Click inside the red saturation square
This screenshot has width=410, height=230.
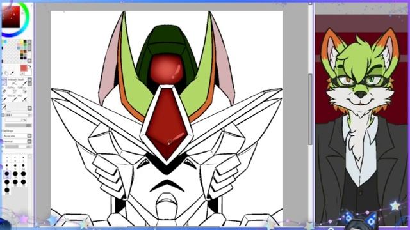(11, 17)
